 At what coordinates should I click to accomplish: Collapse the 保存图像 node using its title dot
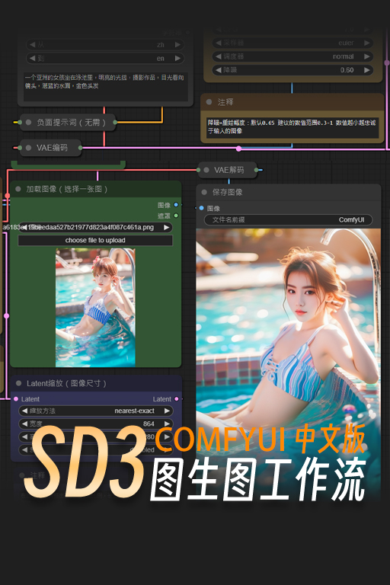[204, 192]
